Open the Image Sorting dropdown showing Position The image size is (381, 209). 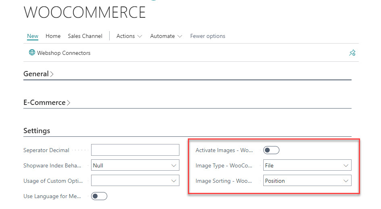pyautogui.click(x=307, y=181)
